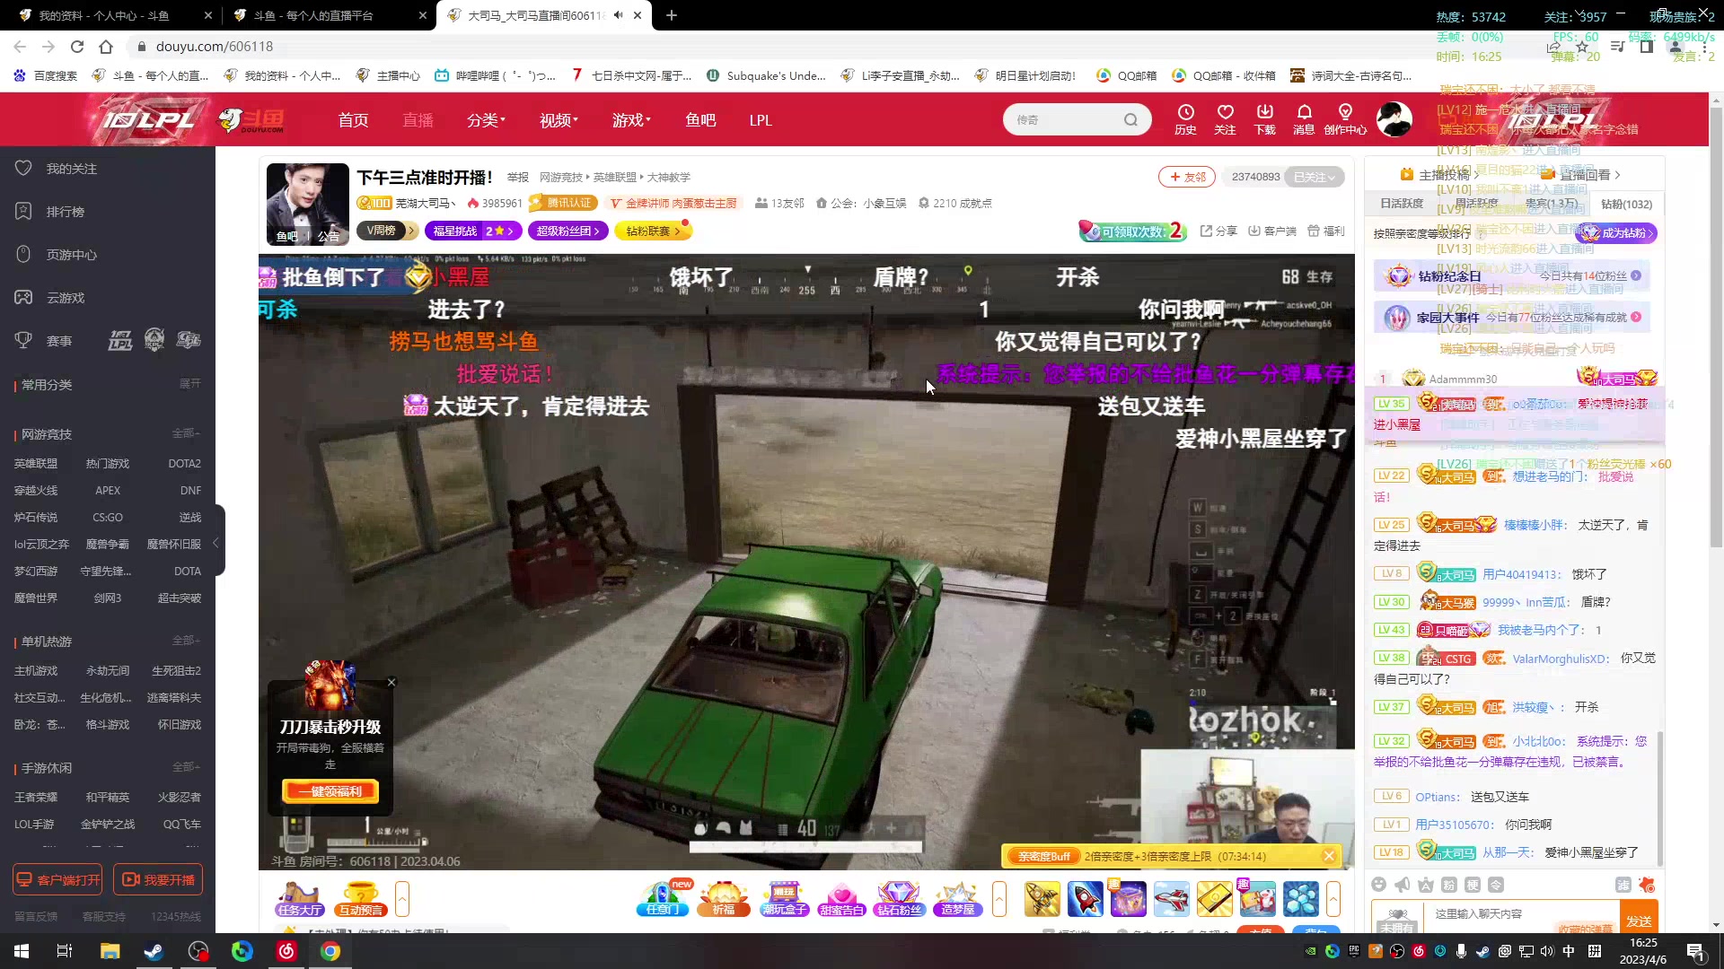The width and height of the screenshot is (1724, 969).
Task: Toggle the red star danmaku effect icon
Action: [1647, 885]
